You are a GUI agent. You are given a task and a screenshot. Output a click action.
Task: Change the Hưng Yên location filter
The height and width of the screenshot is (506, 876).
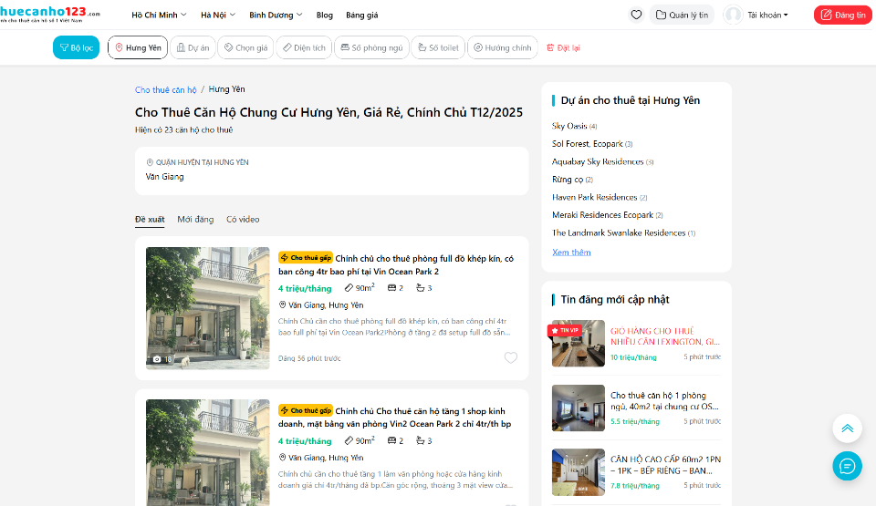click(138, 47)
